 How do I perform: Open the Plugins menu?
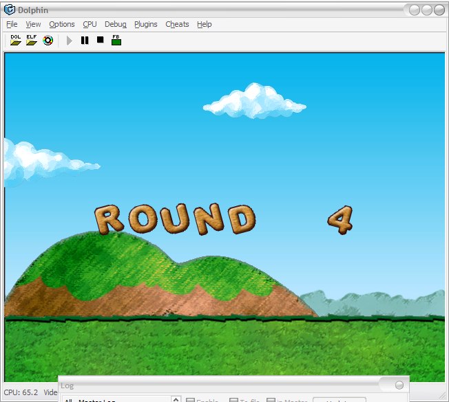pyautogui.click(x=146, y=24)
